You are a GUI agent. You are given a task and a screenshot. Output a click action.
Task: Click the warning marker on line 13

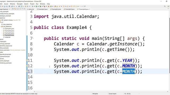coord(27,72)
